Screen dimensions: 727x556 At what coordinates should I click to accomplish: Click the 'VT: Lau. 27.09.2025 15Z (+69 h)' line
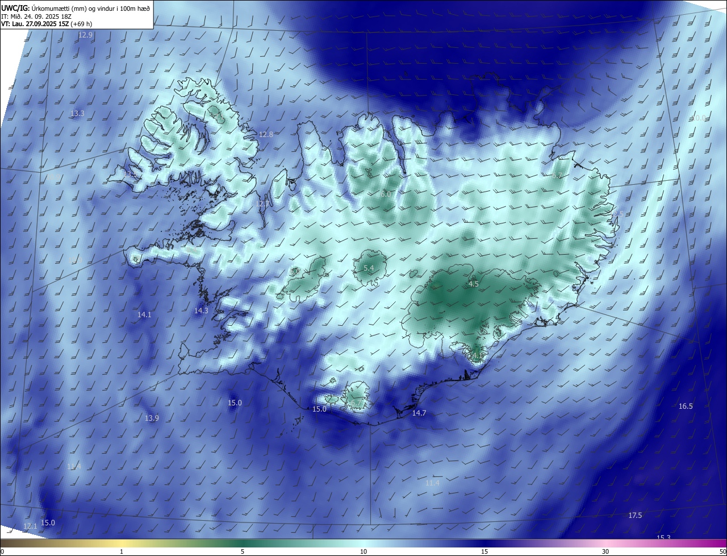[47, 24]
